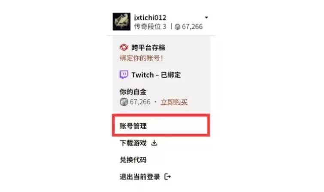Screen dimensions: 324x192
Task: Open 兑换代码 menu item
Action: [133, 160]
